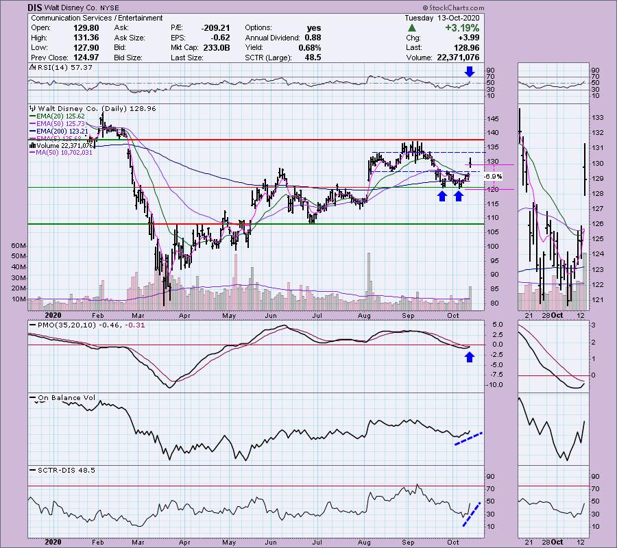617x548 pixels.
Task: Click 'Sep' on the bottom SCTR time axis
Action: (x=408, y=542)
